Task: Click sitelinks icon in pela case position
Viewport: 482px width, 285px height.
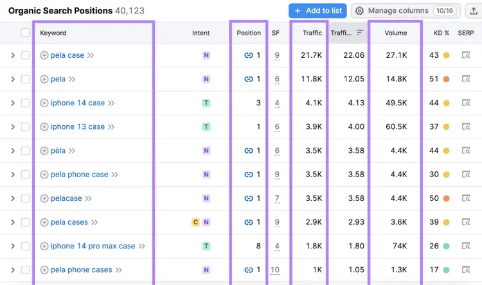Action: pos(248,55)
